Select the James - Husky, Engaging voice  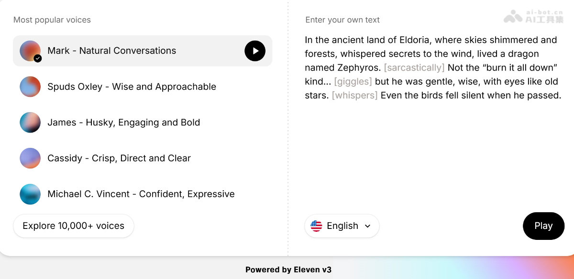pyautogui.click(x=123, y=123)
